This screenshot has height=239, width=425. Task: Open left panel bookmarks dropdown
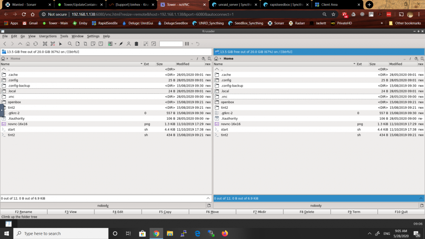click(x=209, y=59)
